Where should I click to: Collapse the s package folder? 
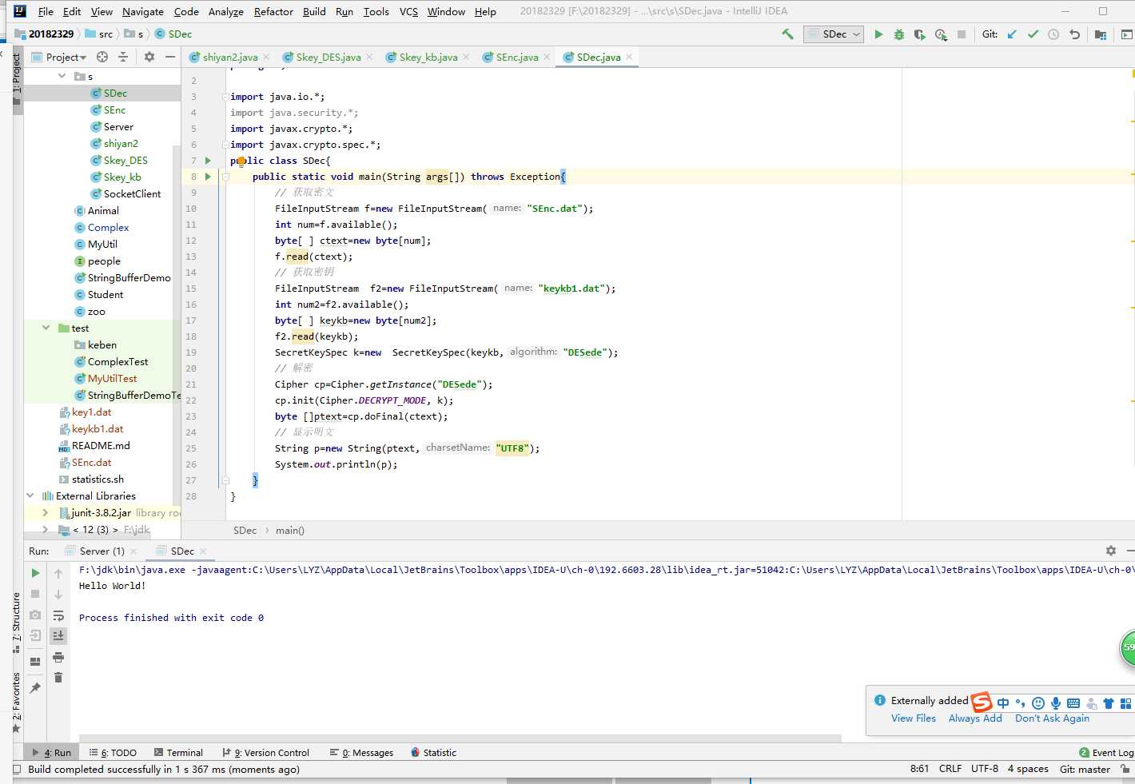[62, 76]
